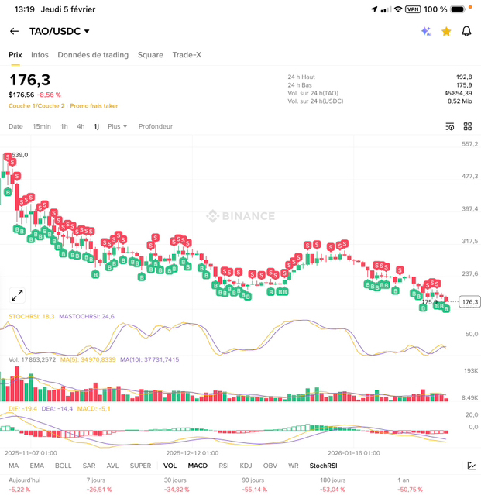Toggle the SUPER indicator
The image size is (481, 495).
coord(140,466)
